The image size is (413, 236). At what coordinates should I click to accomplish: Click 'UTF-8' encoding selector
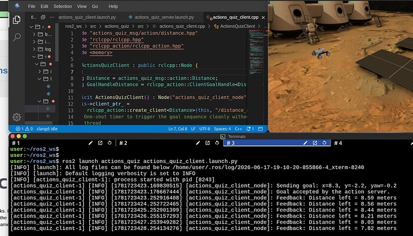(205, 129)
